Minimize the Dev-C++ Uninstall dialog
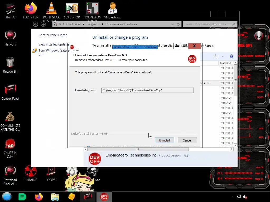This screenshot has height=202, width=270. click(177, 46)
